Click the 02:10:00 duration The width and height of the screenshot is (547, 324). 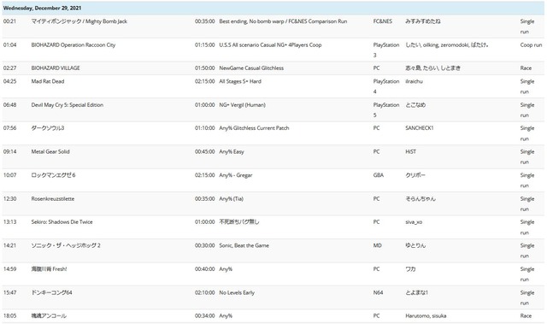(205, 292)
